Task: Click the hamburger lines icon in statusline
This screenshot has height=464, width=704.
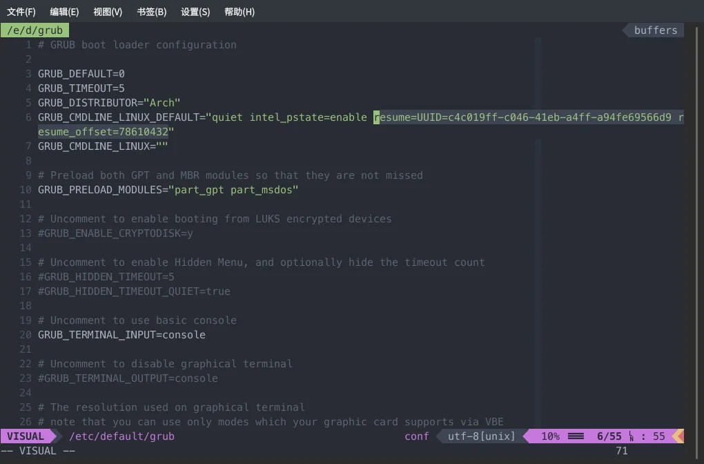Action: coord(576,436)
